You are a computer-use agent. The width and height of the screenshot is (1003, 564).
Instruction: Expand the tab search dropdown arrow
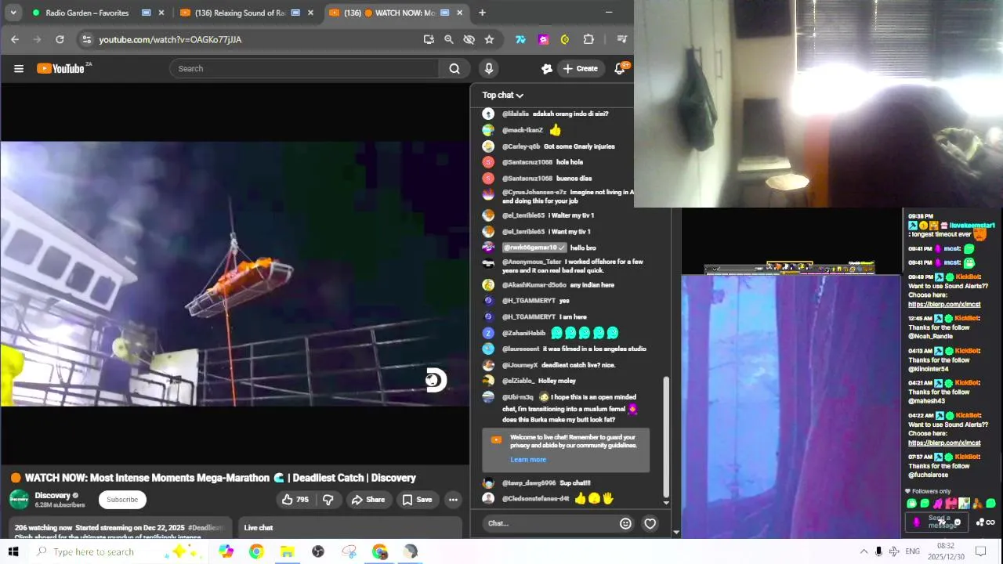pos(12,13)
